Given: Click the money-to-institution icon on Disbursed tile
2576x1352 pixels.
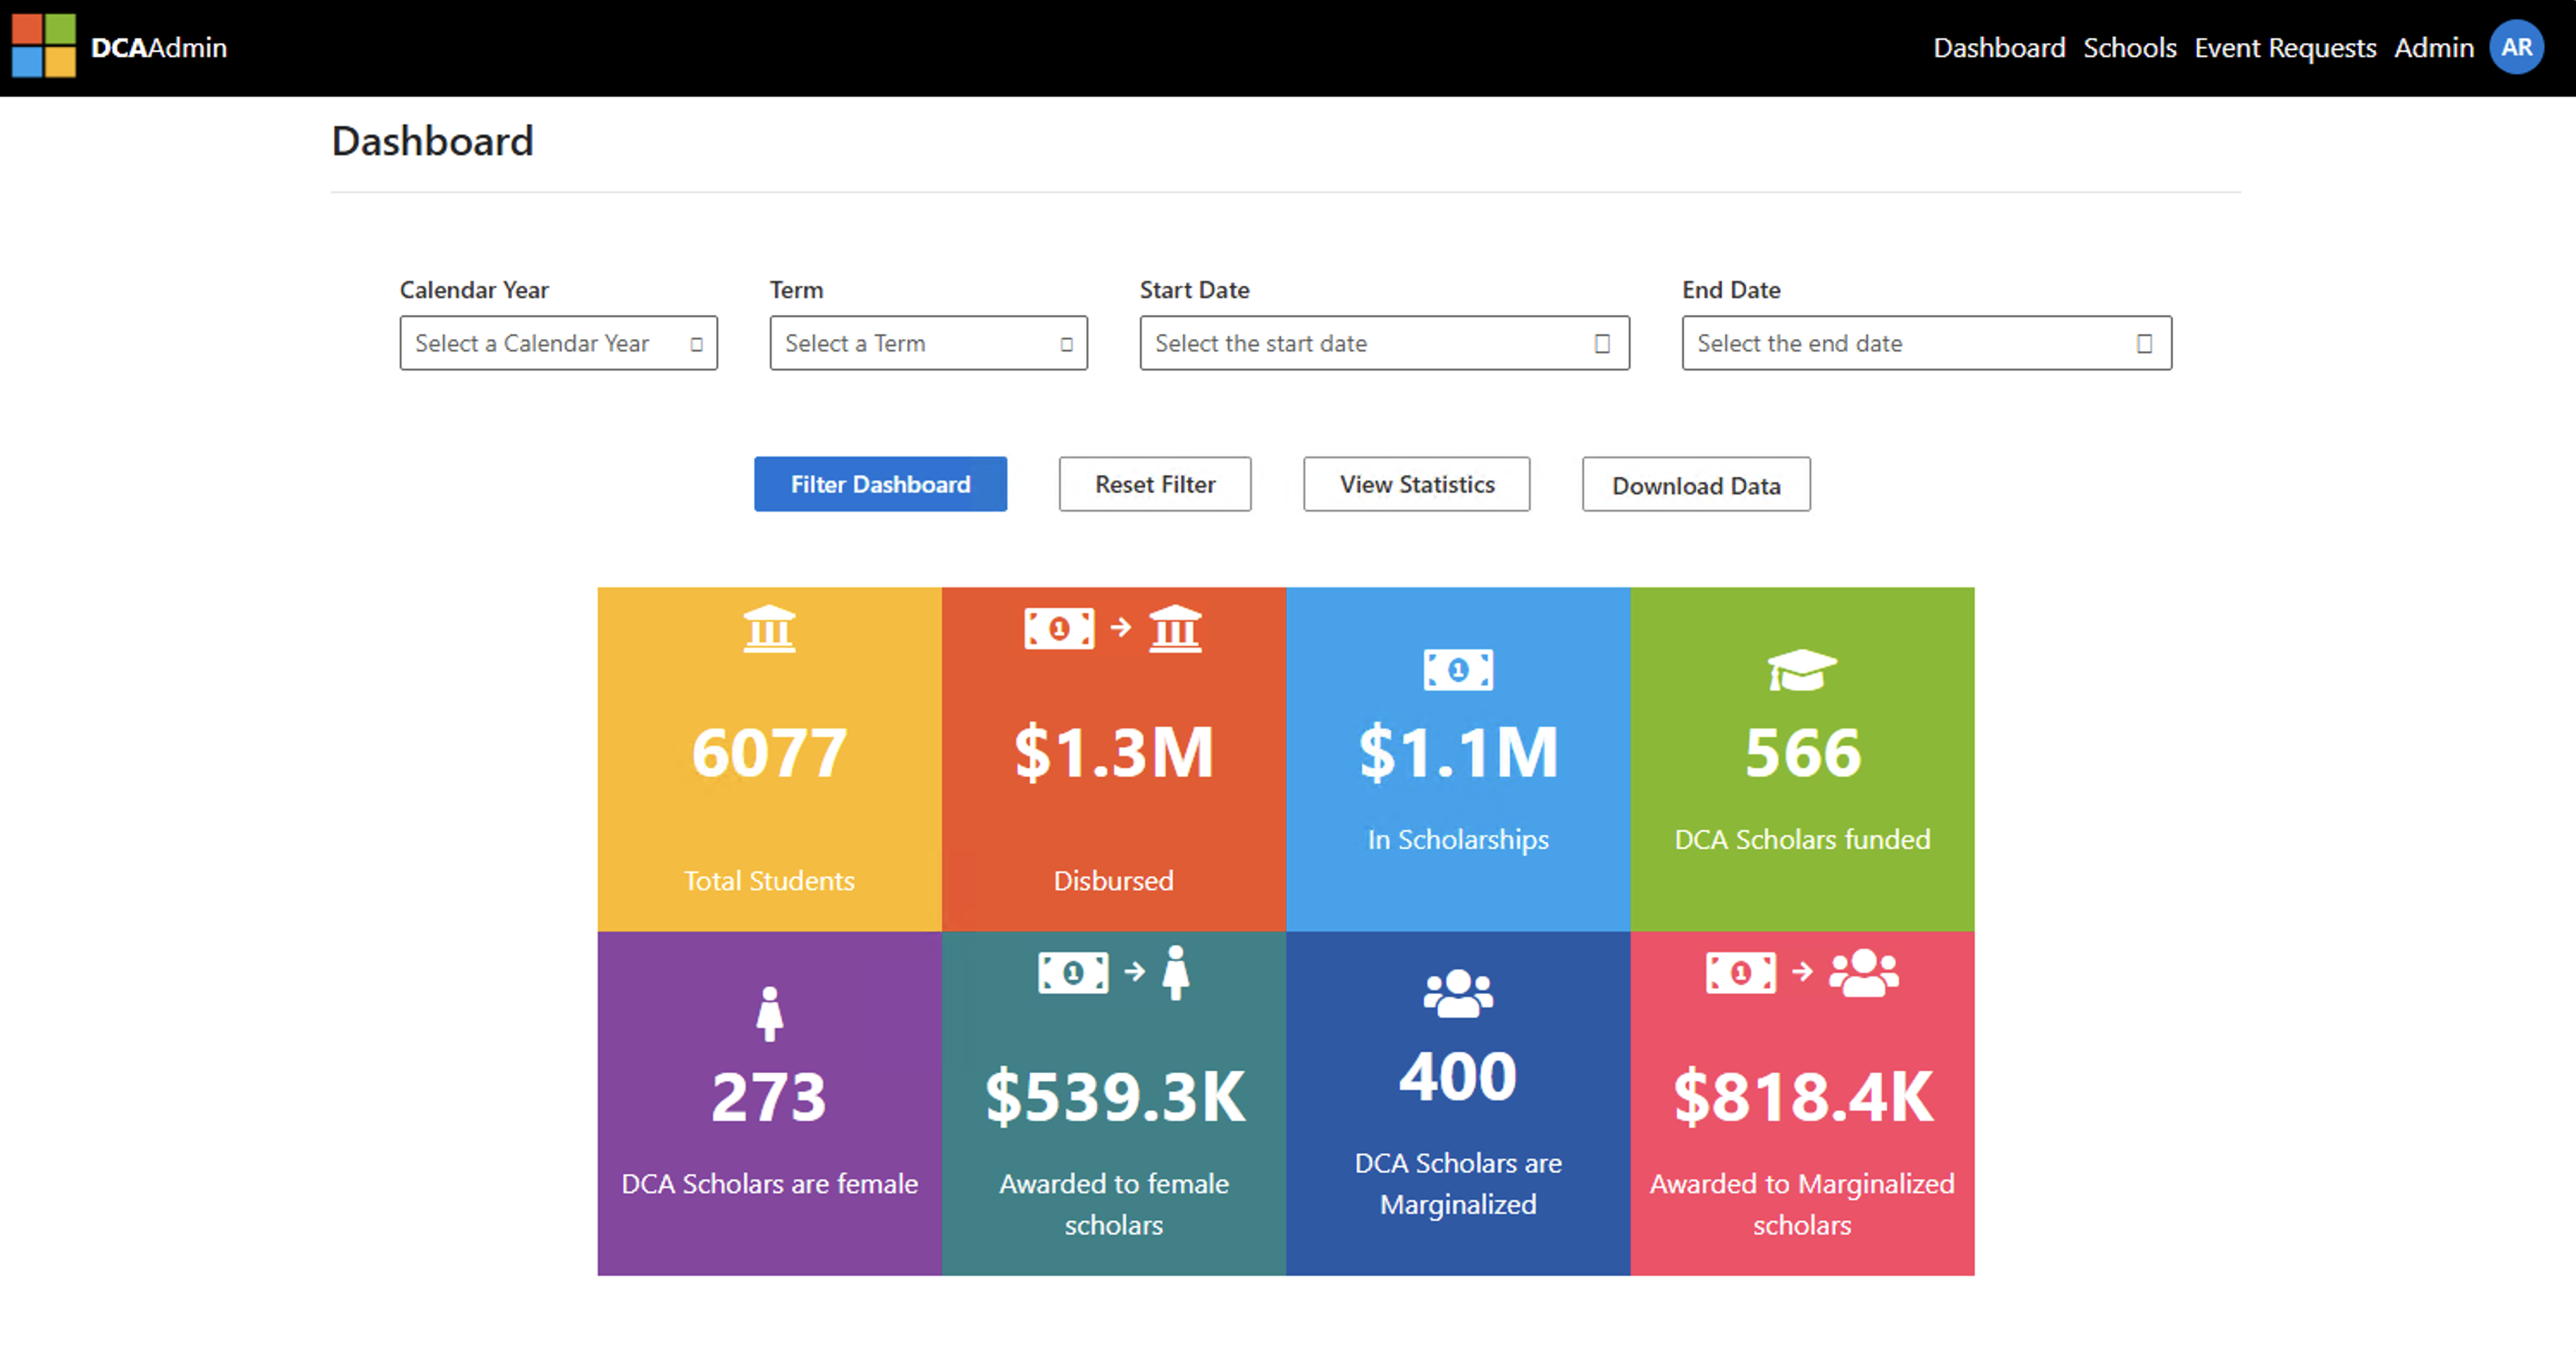Looking at the screenshot, I should (1113, 629).
